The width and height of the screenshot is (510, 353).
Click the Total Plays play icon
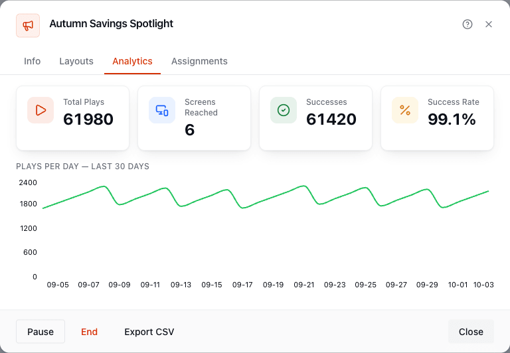tap(41, 110)
